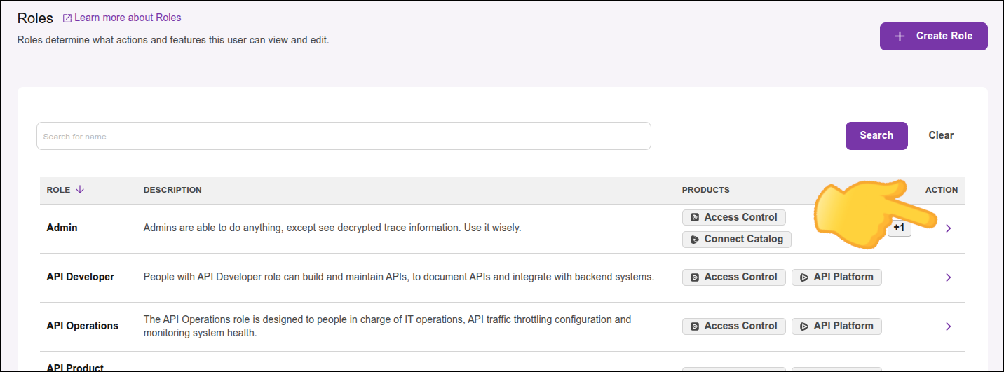Viewport: 1004px width, 372px height.
Task: Click API Developer row API Platform tag
Action: (x=836, y=277)
